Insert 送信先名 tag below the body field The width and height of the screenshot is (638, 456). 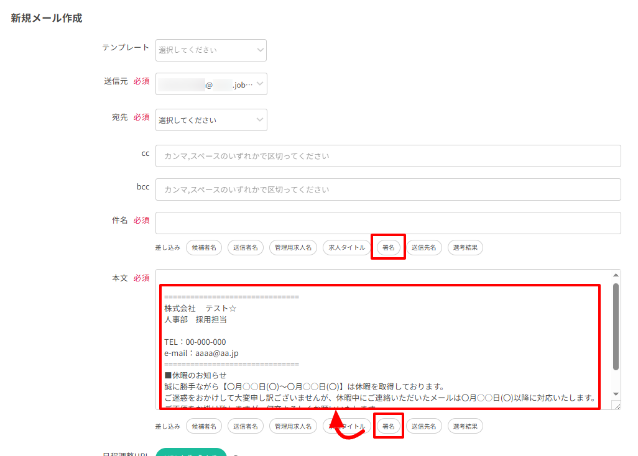tap(424, 426)
